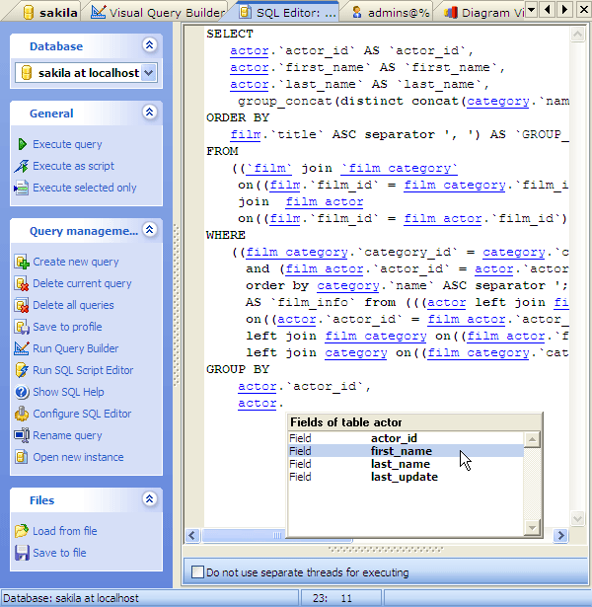Screen dimensions: 592x607
Task: Click the Delete all queries icon
Action: click(22, 305)
